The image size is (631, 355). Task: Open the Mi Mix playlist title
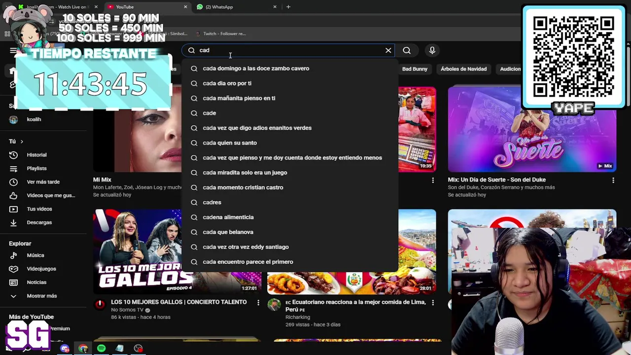(x=102, y=180)
